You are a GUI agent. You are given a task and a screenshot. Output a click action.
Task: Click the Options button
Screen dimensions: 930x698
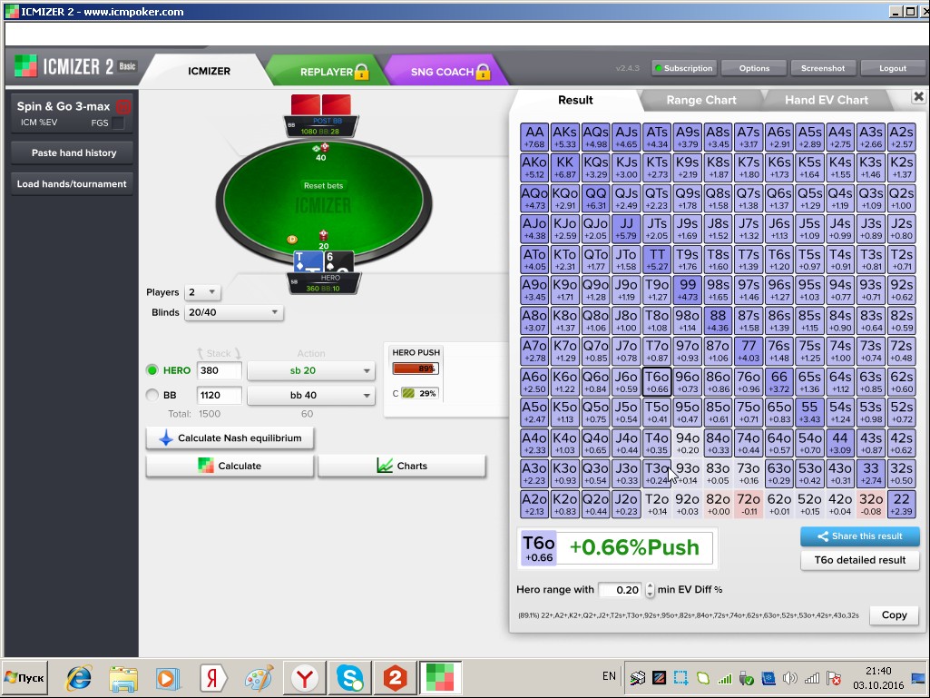click(x=754, y=68)
